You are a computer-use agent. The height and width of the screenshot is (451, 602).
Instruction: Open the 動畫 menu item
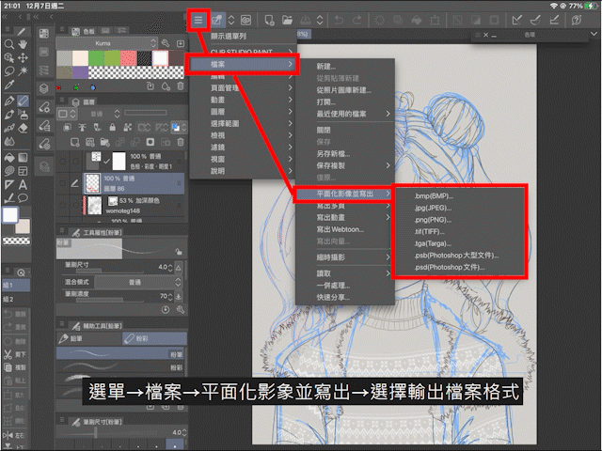(x=242, y=100)
